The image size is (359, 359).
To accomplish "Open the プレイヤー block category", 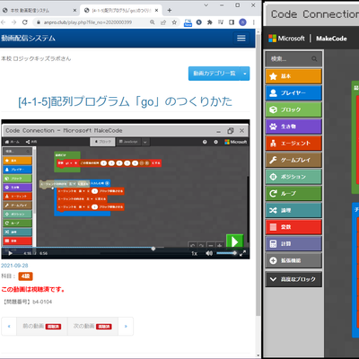I will click(293, 93).
